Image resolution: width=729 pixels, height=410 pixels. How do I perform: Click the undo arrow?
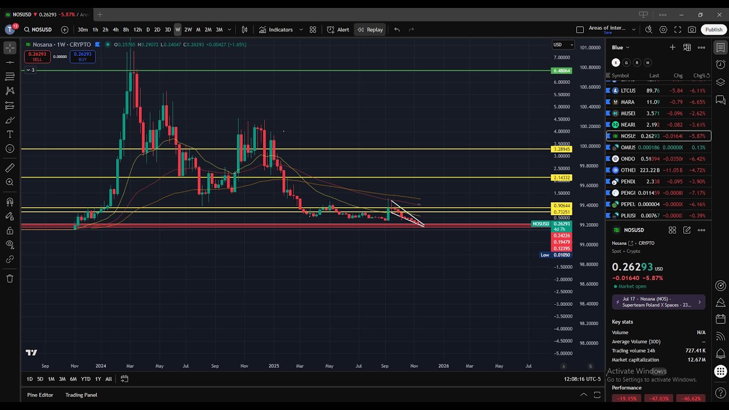click(397, 30)
